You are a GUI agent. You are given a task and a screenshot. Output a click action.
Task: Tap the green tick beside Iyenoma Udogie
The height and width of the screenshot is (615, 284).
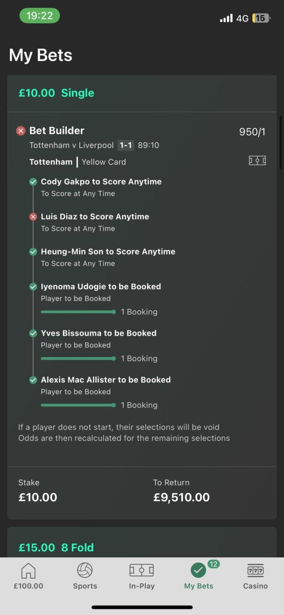coord(33,287)
